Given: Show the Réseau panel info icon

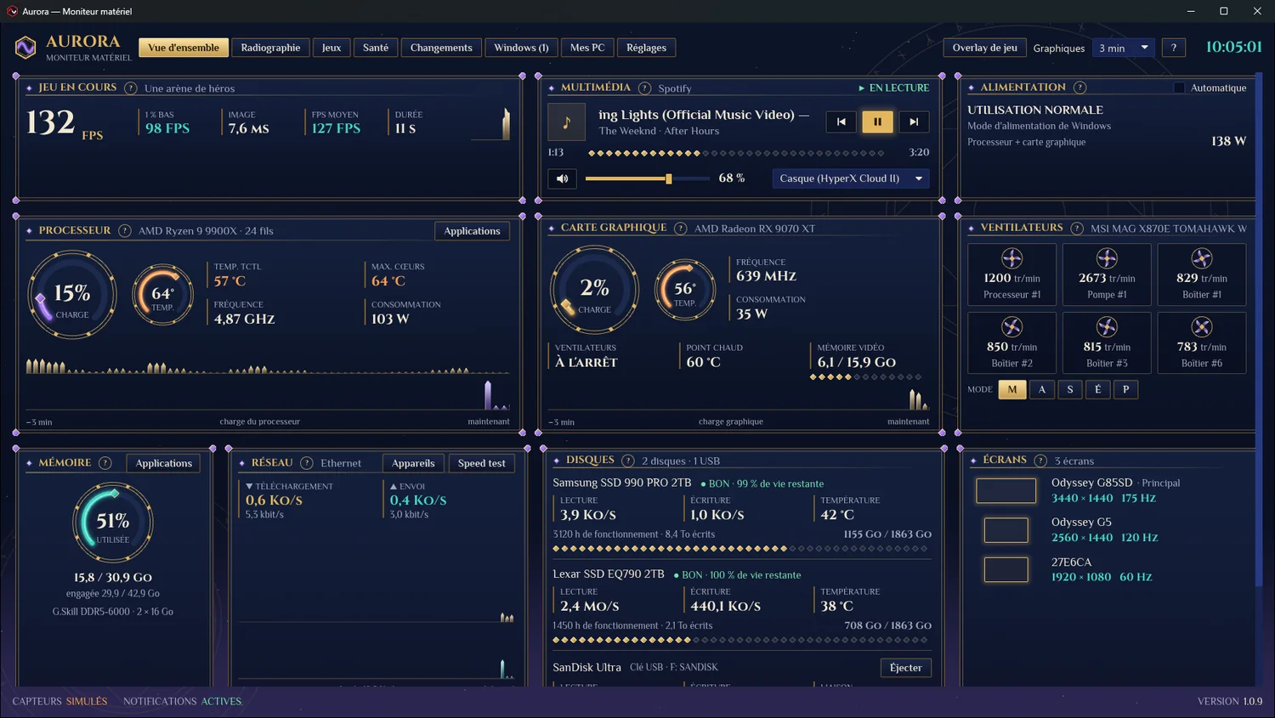Looking at the screenshot, I should (307, 463).
